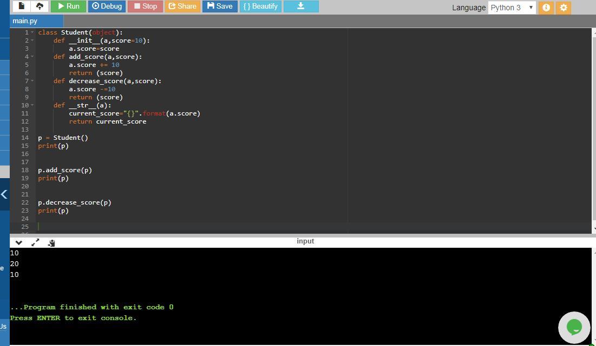Click line number 25 in the gutter
Image resolution: width=596 pixels, height=346 pixels.
(x=25, y=227)
